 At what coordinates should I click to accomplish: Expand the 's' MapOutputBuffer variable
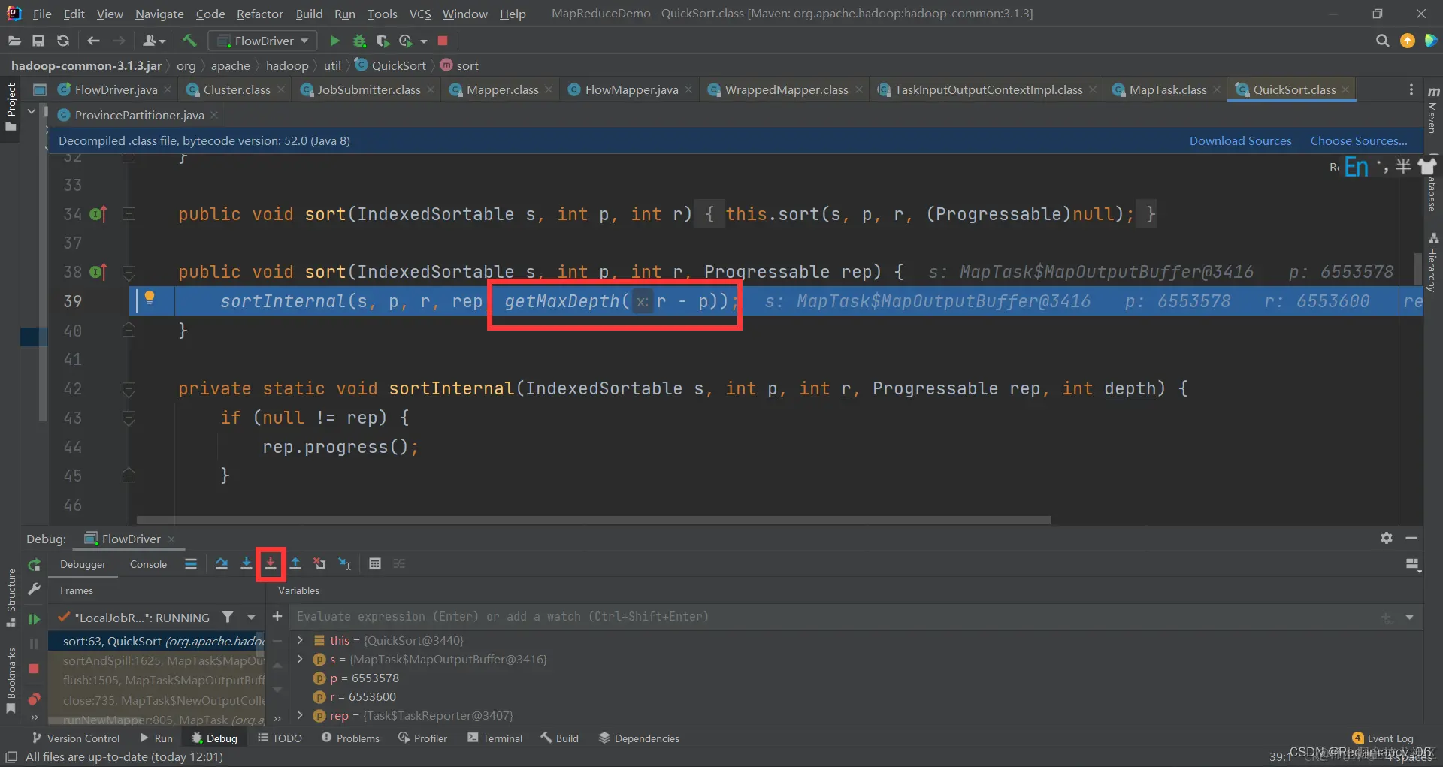(x=300, y=659)
